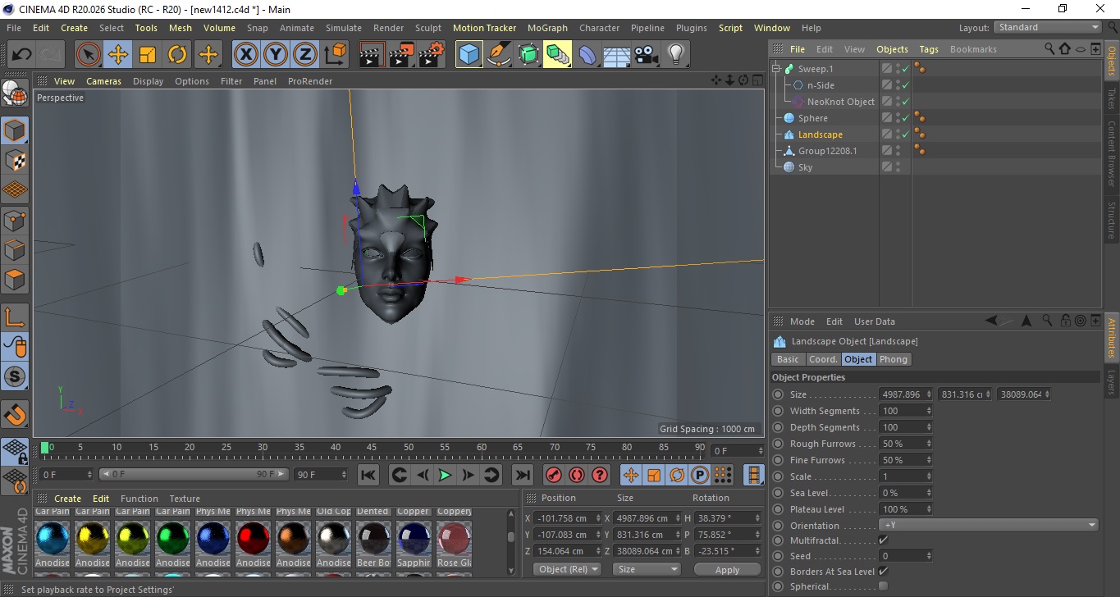Disable the Multifractal checkbox
This screenshot has width=1120, height=597.
pos(883,540)
